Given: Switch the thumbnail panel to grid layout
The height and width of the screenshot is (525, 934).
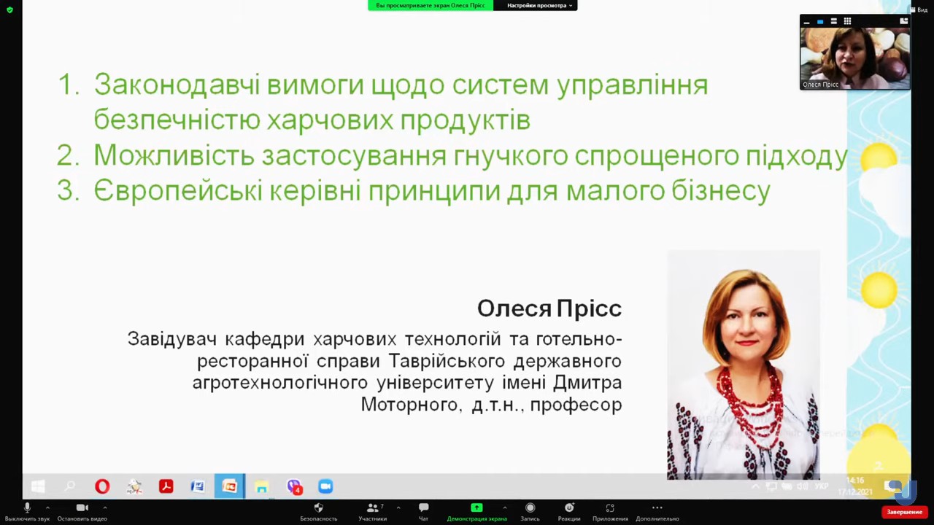Looking at the screenshot, I should pos(847,22).
